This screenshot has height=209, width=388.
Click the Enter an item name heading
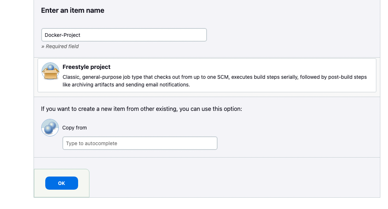(x=73, y=10)
